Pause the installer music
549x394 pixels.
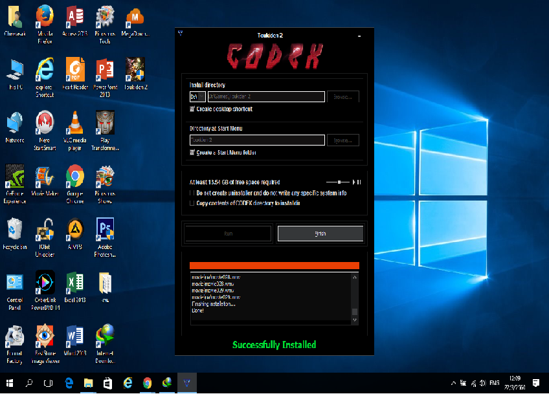pos(359,182)
